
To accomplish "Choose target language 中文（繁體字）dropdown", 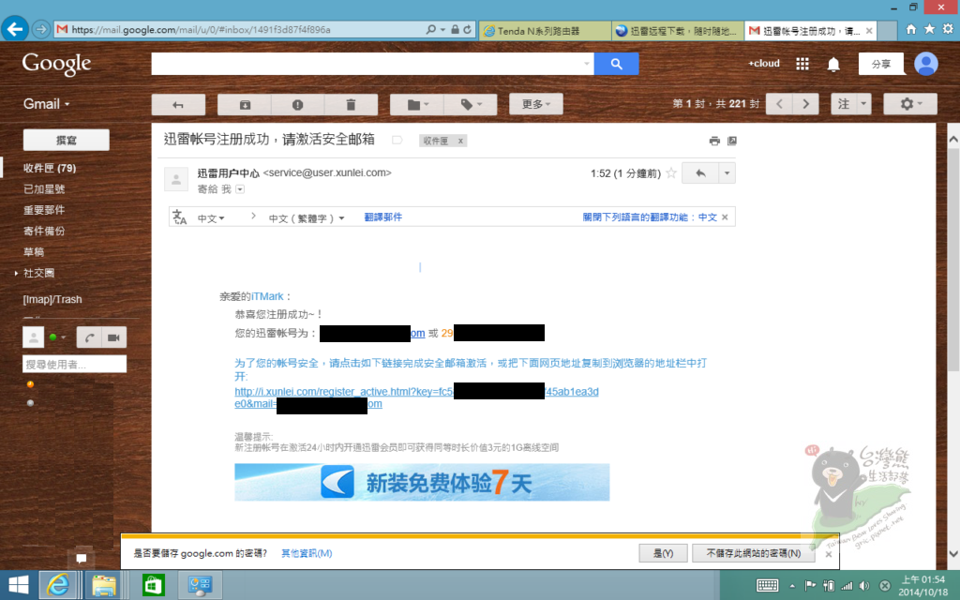I will coord(307,217).
